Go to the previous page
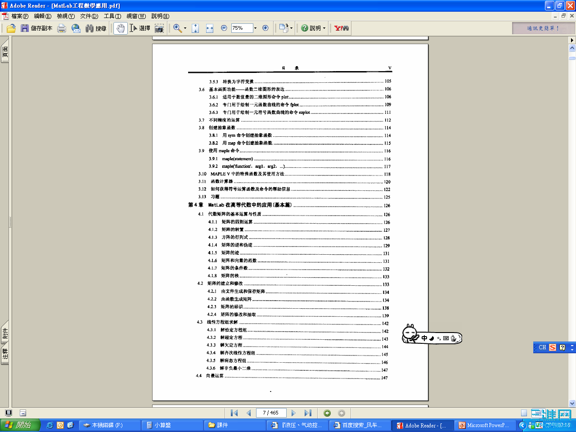The image size is (576, 432). [249, 413]
